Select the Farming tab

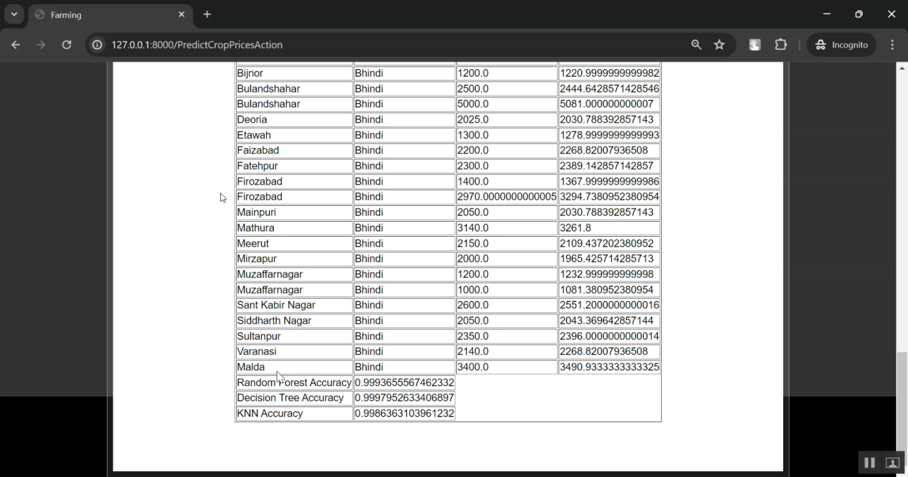click(103, 15)
